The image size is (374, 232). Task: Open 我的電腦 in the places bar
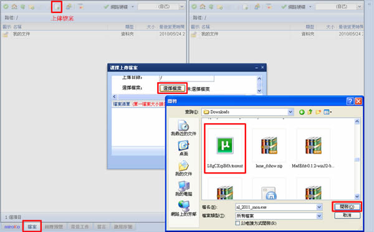point(183,188)
